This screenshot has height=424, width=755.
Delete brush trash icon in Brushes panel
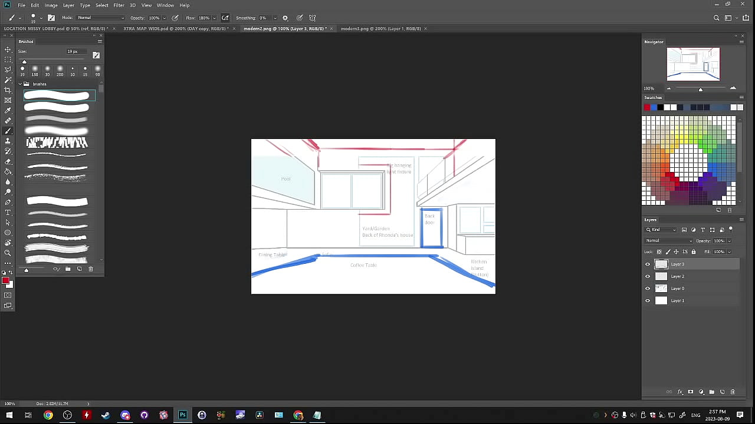pos(90,269)
